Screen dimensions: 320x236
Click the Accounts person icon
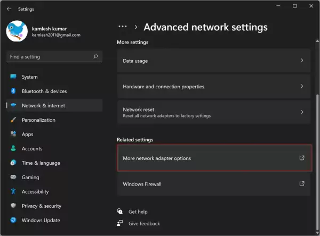coord(13,148)
